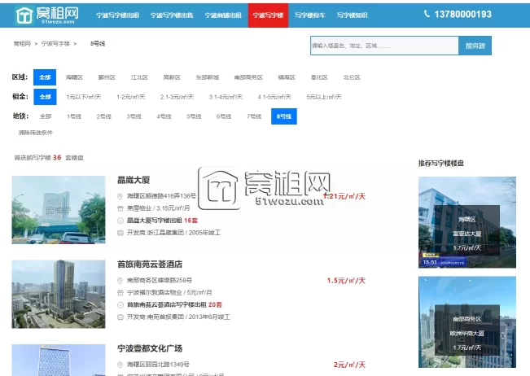Open 宁波写字楼出租 nav item
This screenshot has height=376, width=530.
tap(117, 15)
